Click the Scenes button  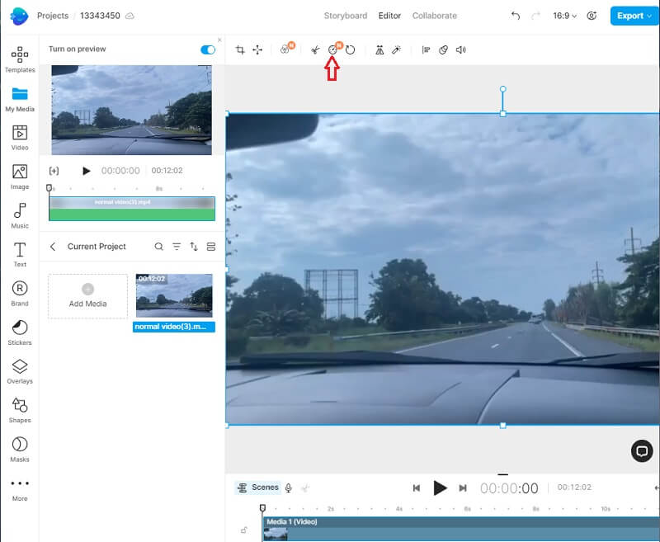pos(258,488)
